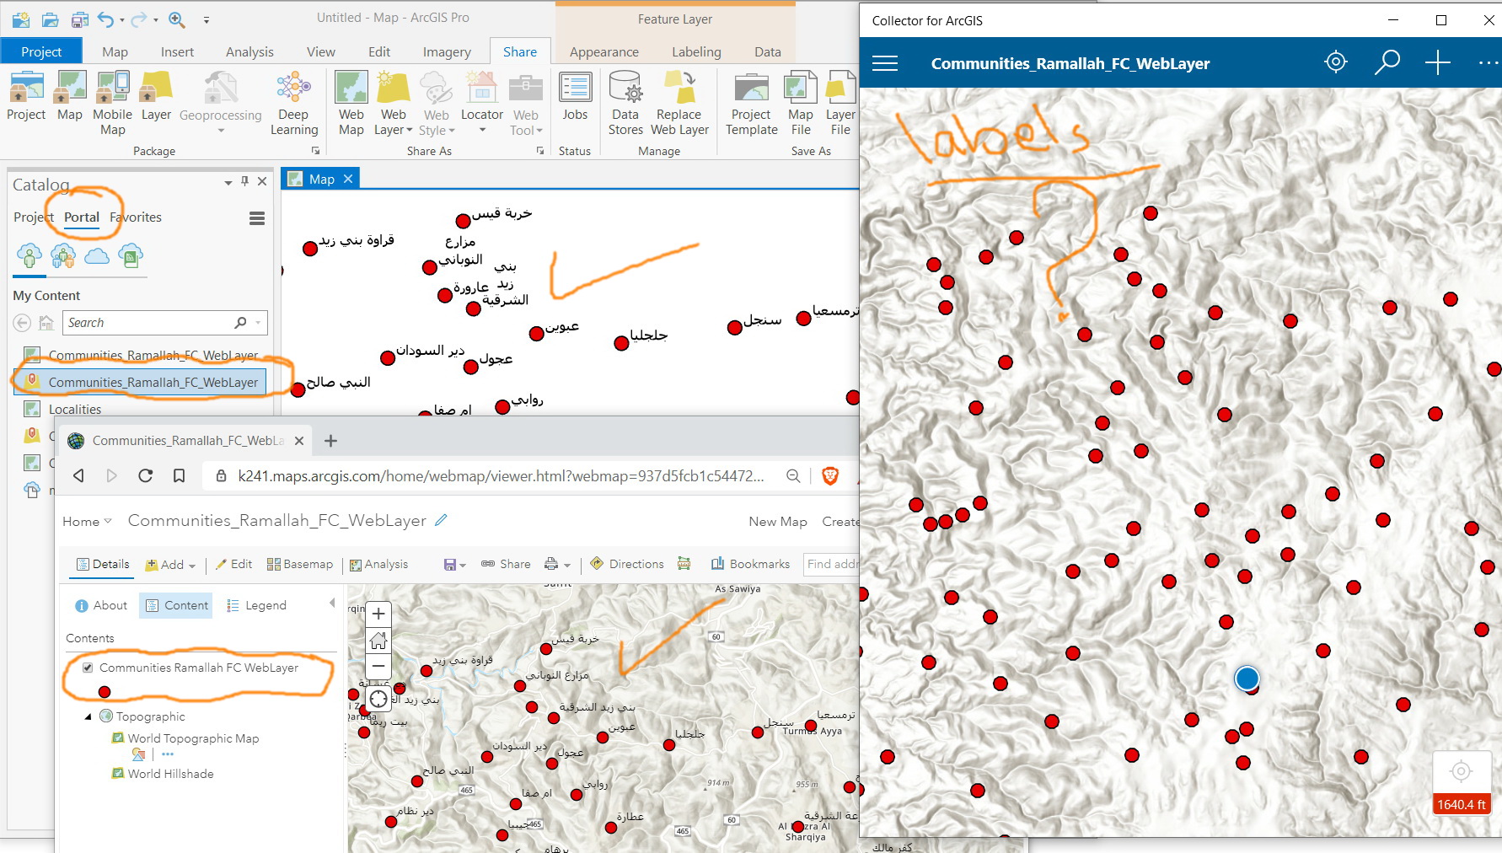Click Find My Location button on web map
Screen dimensions: 1502x853
pyautogui.click(x=378, y=698)
